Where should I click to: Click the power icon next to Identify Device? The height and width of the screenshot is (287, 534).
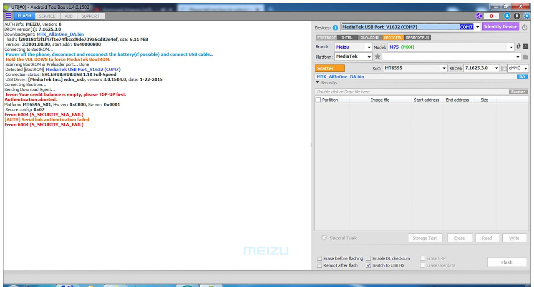coord(524,27)
